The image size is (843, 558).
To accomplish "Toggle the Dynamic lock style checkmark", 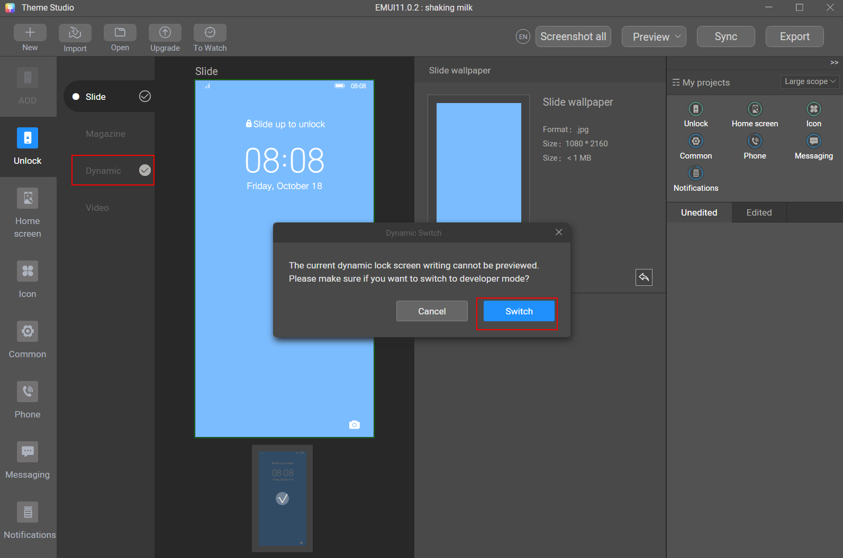I will tap(144, 170).
